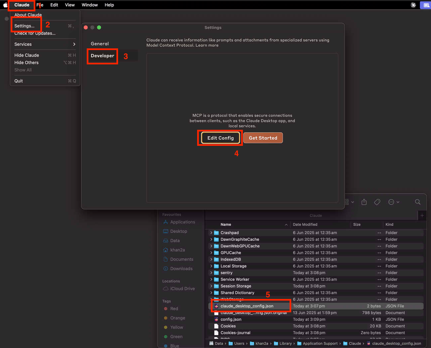Expand the DawnGraphiteCache folder
Image resolution: width=431 pixels, height=348 pixels.
click(211, 239)
